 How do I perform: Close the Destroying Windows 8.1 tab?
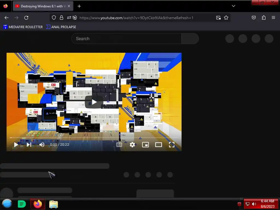coord(69,6)
